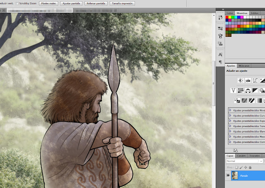The width and height of the screenshot is (265, 188).
Task: Add a Hue/Saturation adjustment
Action: [x=241, y=90]
